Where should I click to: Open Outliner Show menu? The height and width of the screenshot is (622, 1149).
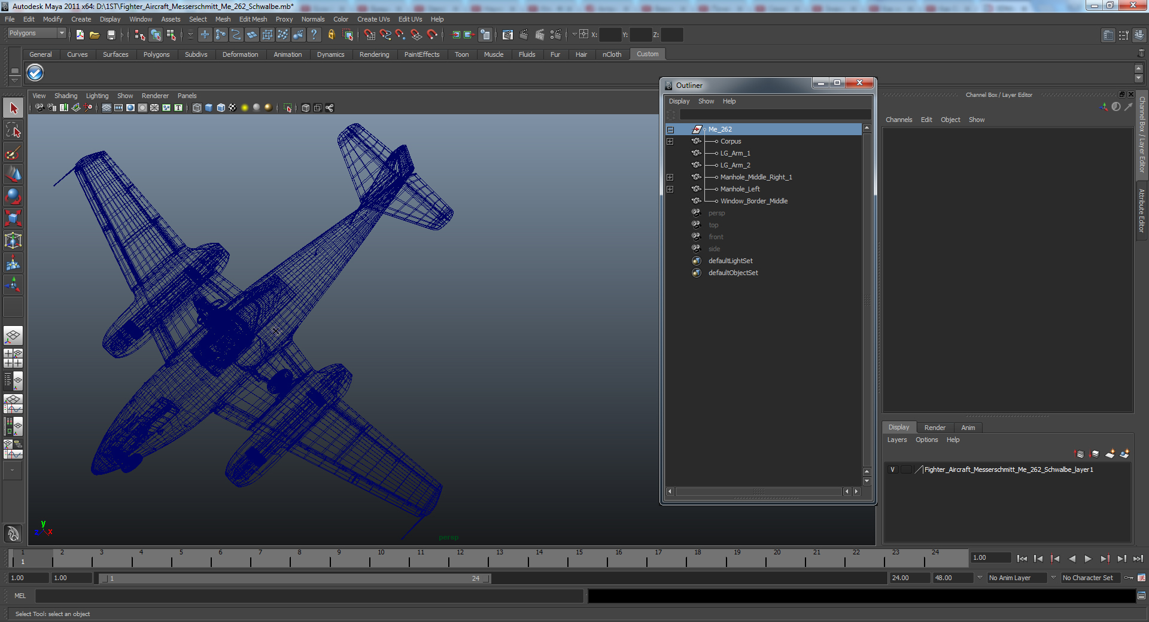pos(706,101)
